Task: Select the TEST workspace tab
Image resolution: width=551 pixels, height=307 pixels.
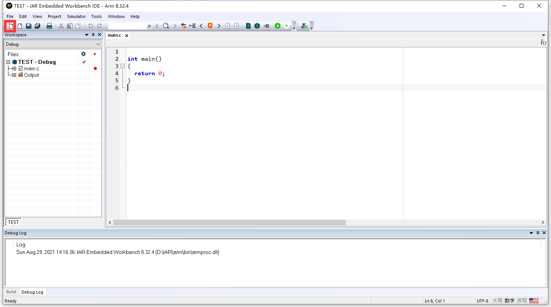Action: pos(13,222)
